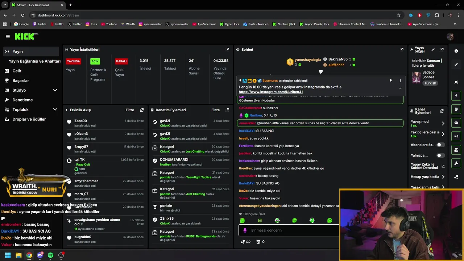The image size is (464, 261).
Task: Bookmark this page with the star icon
Action: (399, 15)
